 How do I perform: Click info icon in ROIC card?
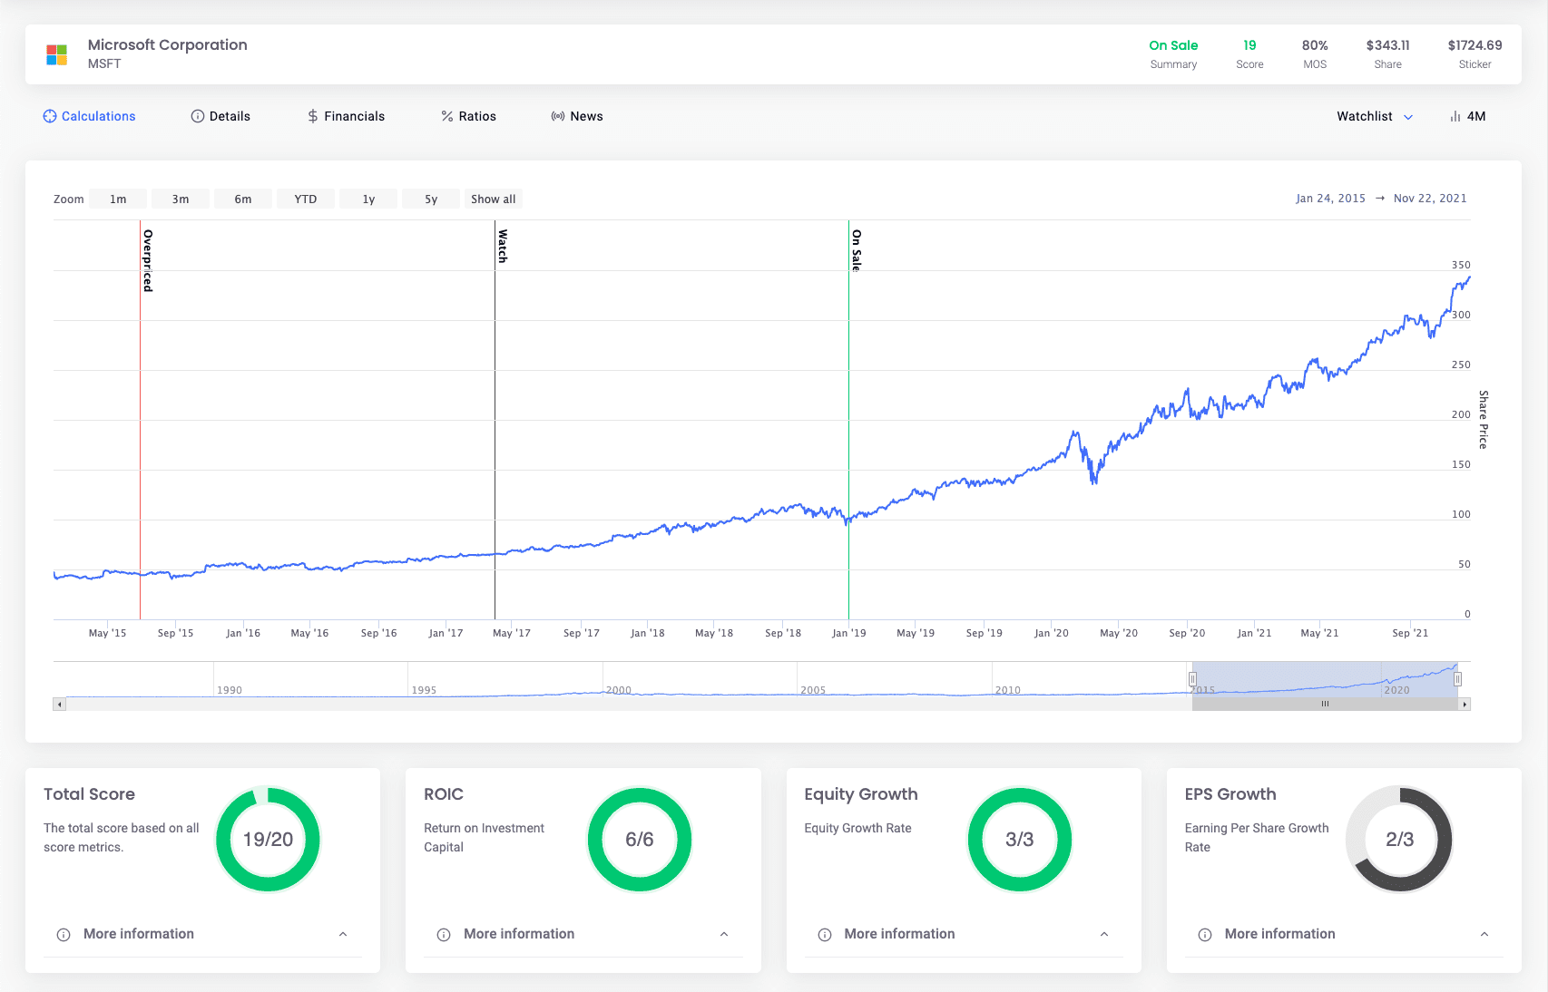444,935
